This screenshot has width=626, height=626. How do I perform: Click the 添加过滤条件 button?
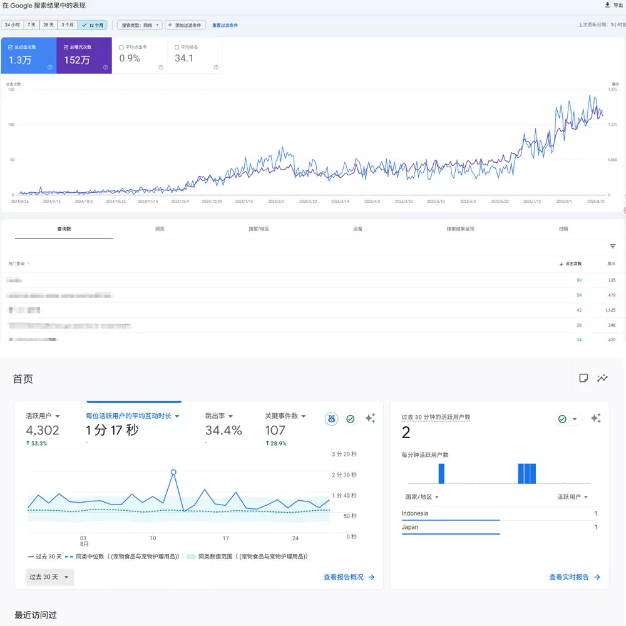point(185,25)
